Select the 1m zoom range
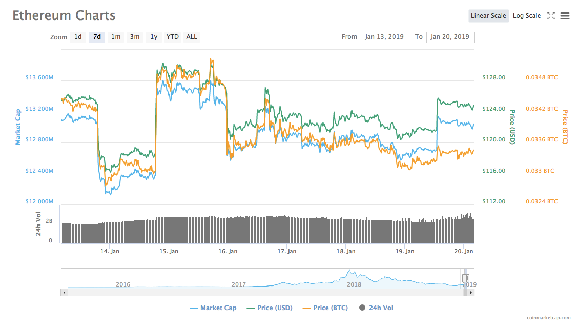578x327 pixels. 116,37
